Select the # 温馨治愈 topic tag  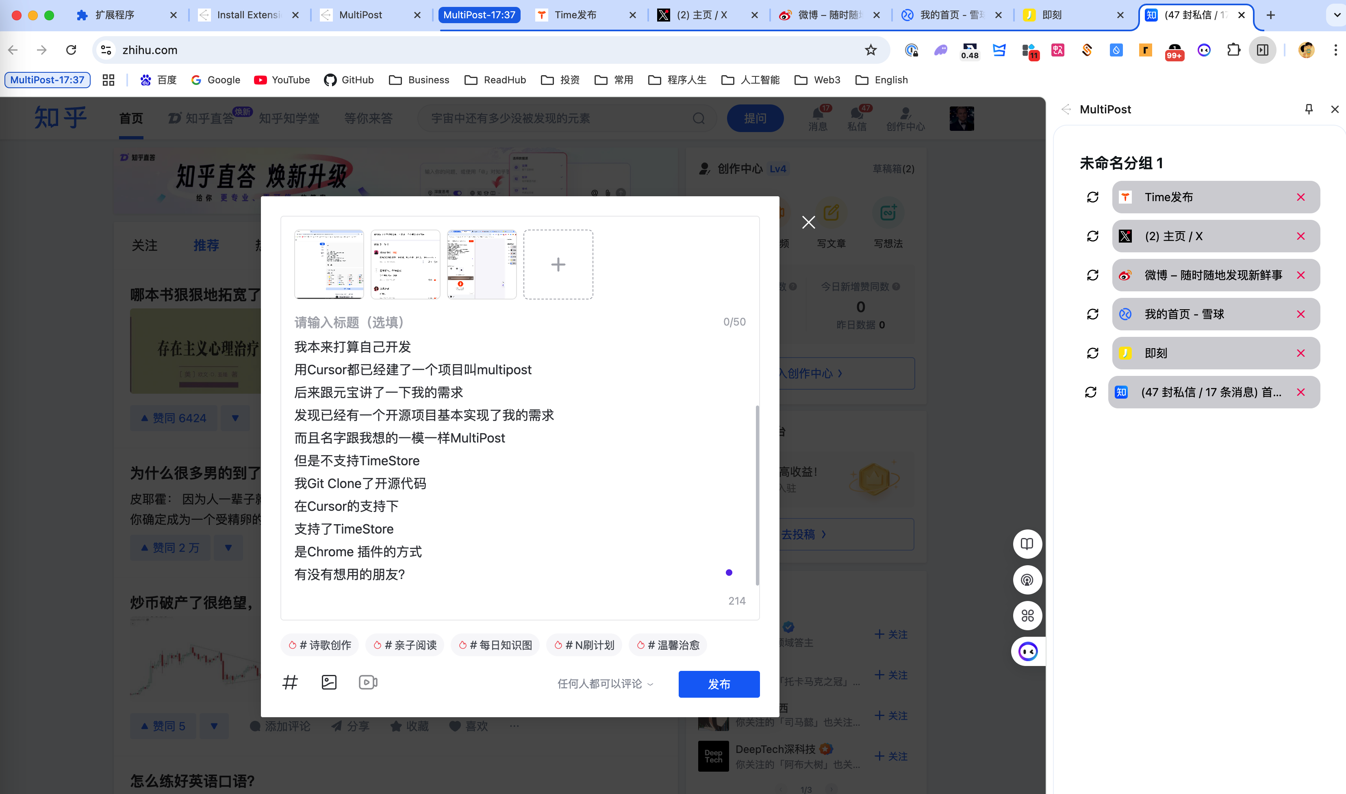pyautogui.click(x=668, y=645)
